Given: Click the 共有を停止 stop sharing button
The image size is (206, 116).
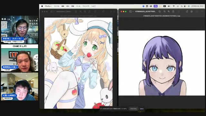Looking at the screenshot, I should pyautogui.click(x=134, y=109).
